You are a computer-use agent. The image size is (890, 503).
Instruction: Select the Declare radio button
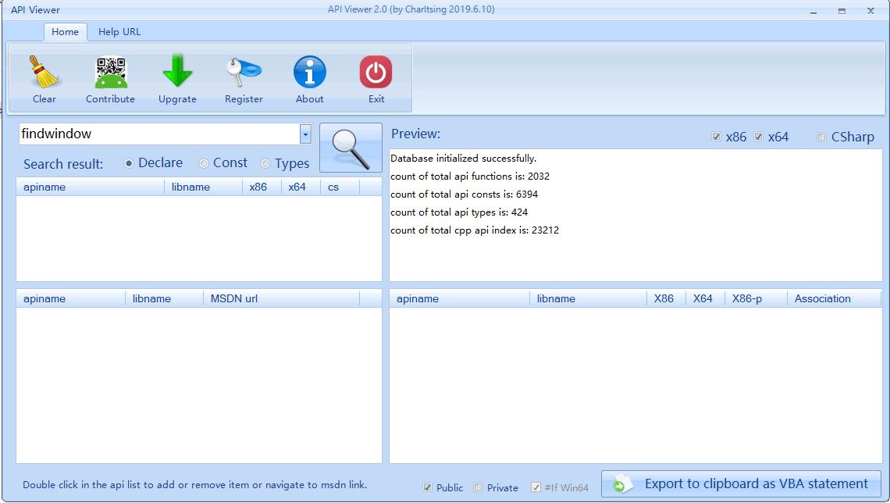coord(129,163)
